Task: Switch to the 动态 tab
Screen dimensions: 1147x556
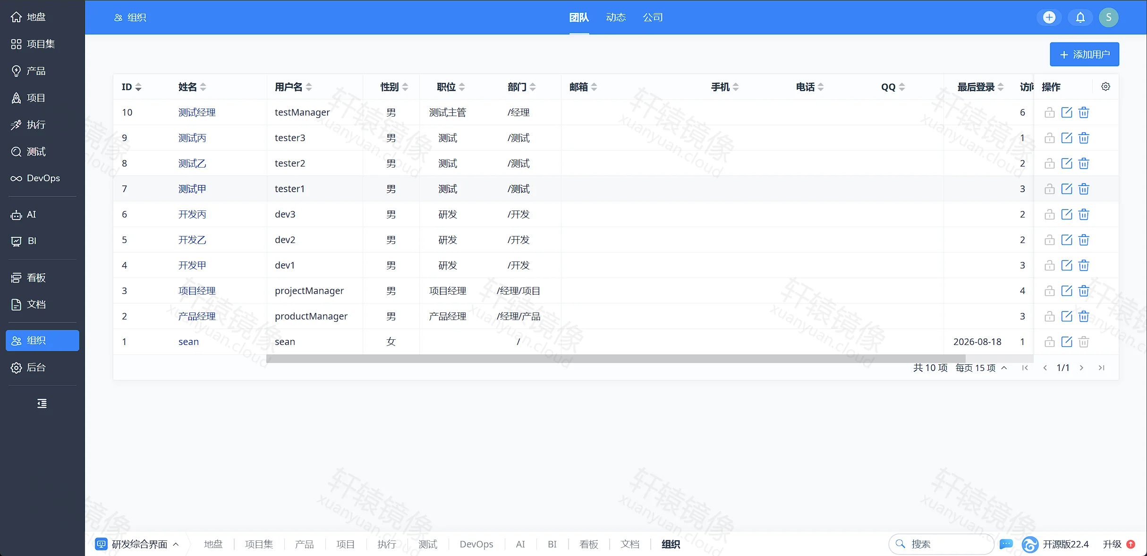Action: pos(616,17)
